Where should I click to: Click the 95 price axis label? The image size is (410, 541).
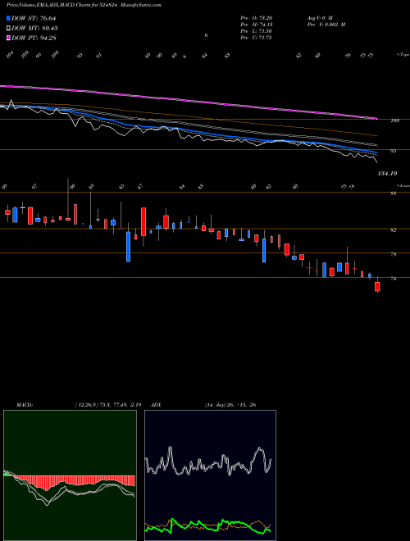click(394, 151)
